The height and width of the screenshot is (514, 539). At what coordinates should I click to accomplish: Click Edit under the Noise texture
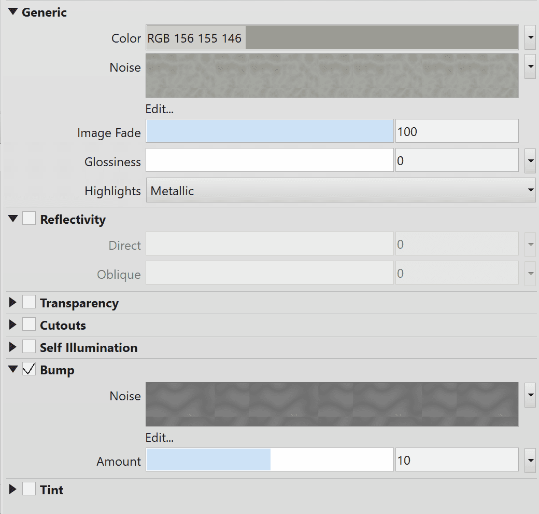[x=159, y=109]
